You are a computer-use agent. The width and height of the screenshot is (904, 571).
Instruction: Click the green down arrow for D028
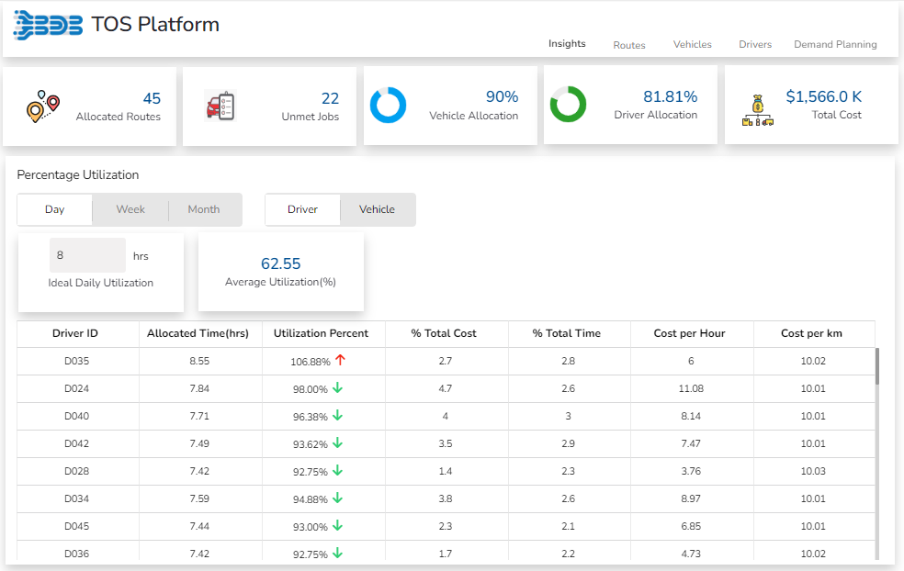click(x=338, y=471)
